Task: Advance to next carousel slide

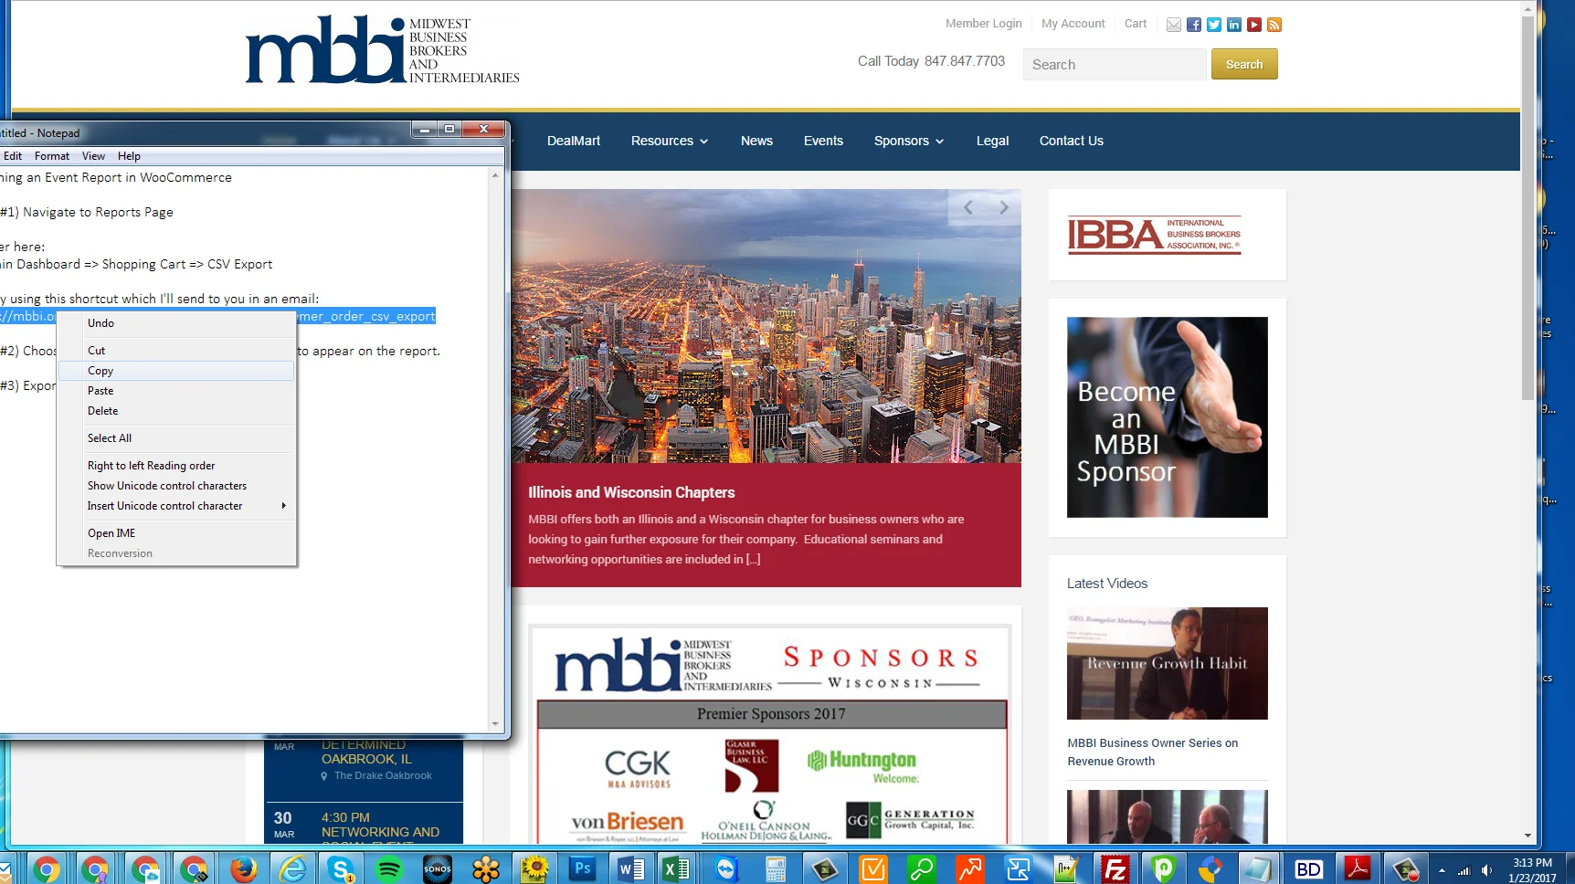Action: click(1003, 207)
